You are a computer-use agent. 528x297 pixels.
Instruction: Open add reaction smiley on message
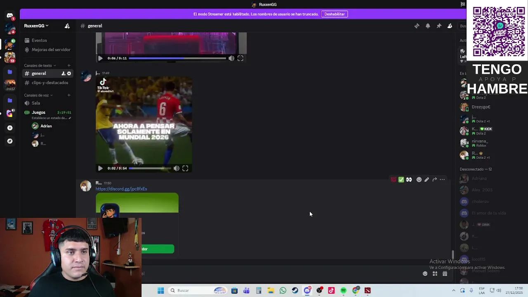pyautogui.click(x=419, y=179)
